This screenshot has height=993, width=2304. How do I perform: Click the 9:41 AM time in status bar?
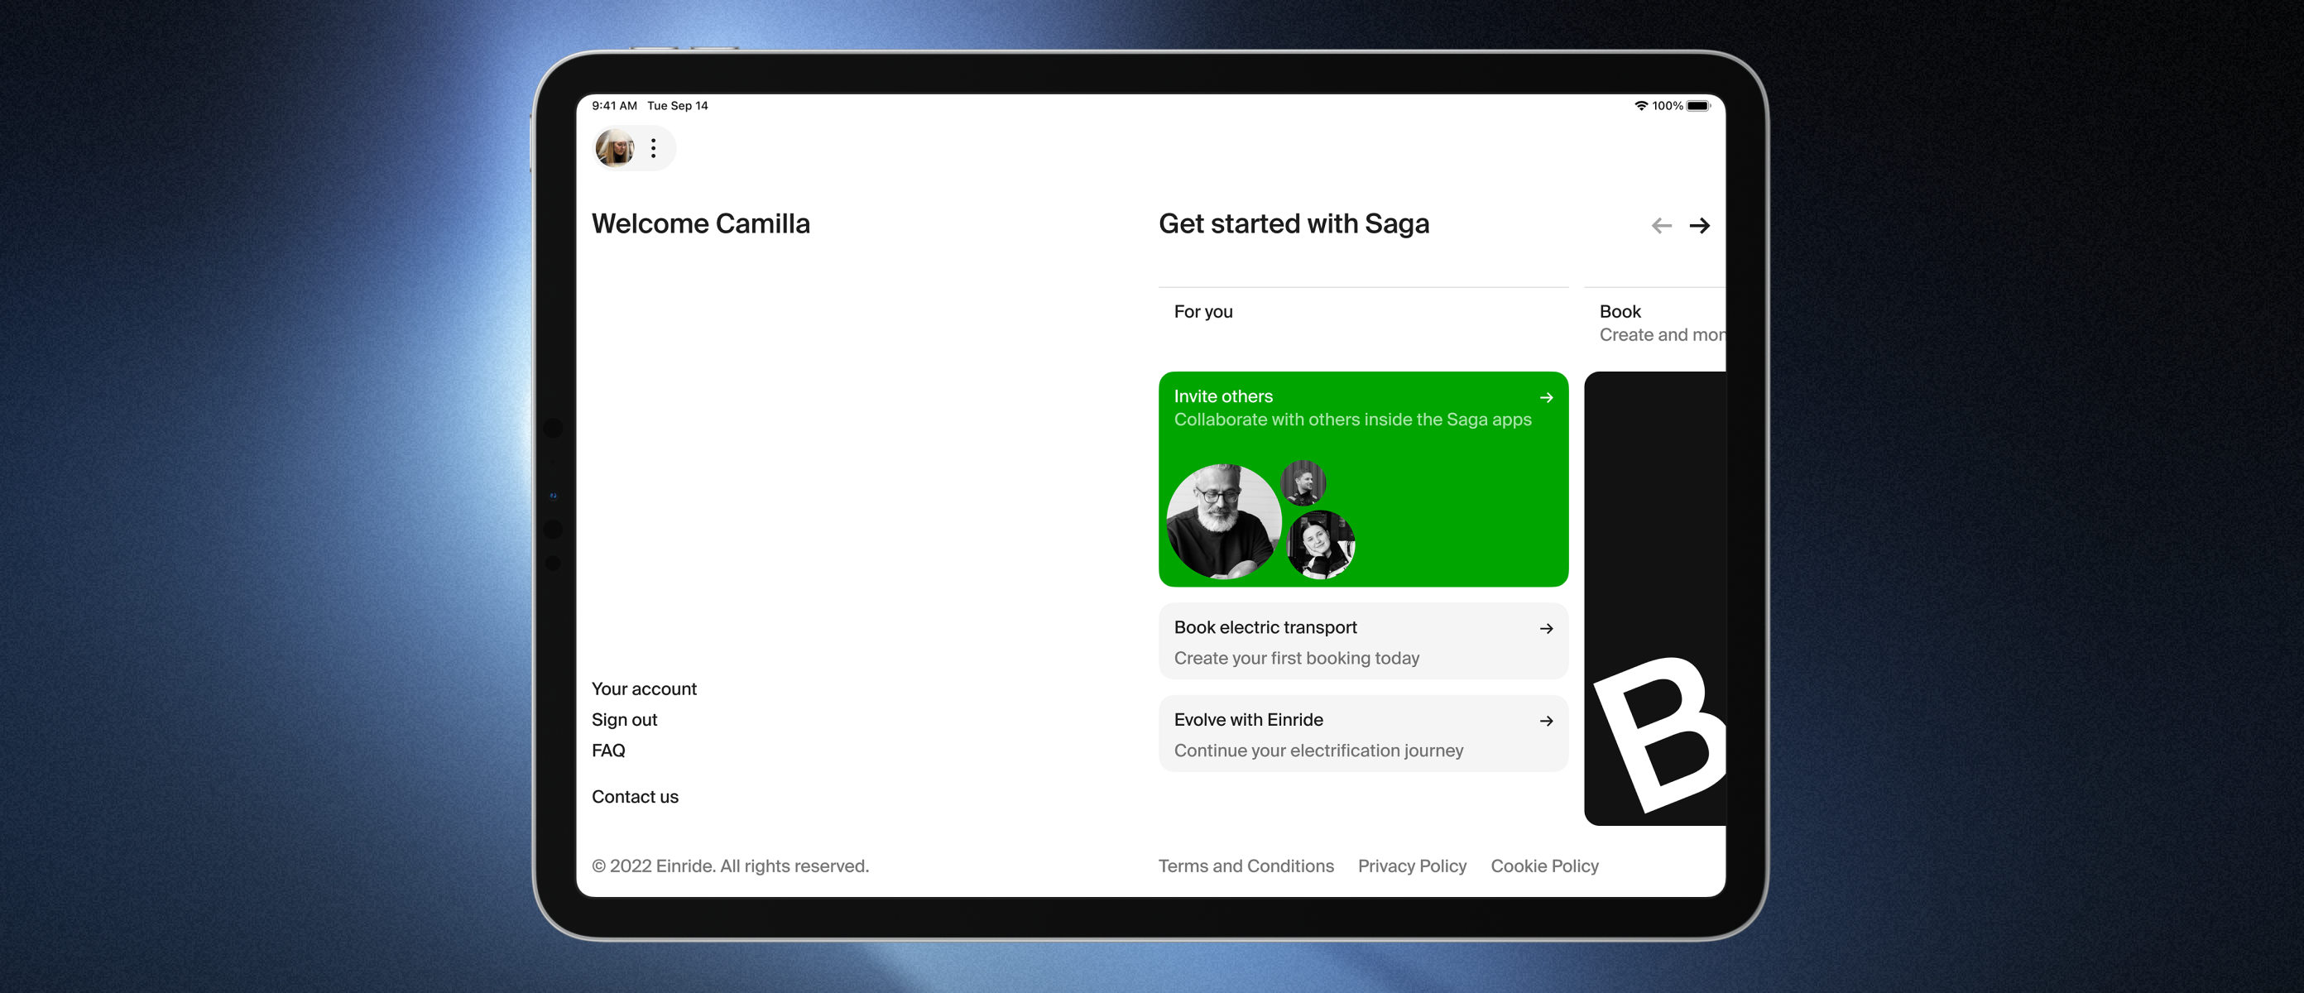click(614, 106)
